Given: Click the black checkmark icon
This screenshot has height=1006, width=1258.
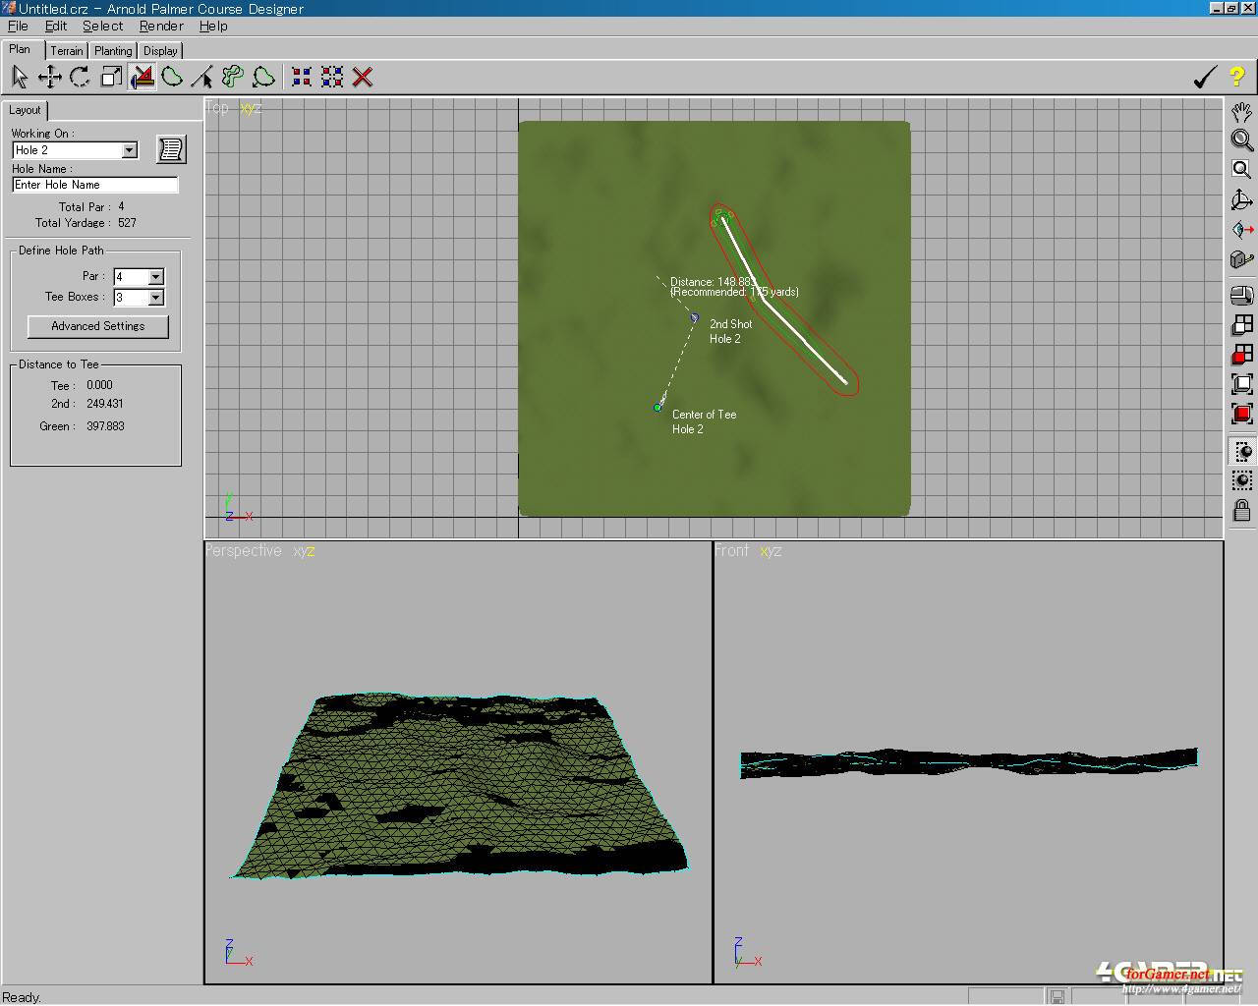Looking at the screenshot, I should [1205, 77].
